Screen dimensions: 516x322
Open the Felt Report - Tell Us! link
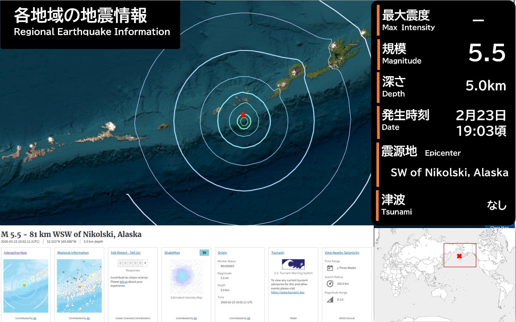coord(125,252)
